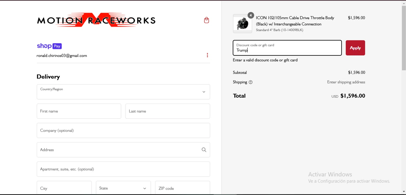Screen dimensions: 406x195
Task: Open the Country/Region dropdown
Action: pyautogui.click(x=123, y=92)
